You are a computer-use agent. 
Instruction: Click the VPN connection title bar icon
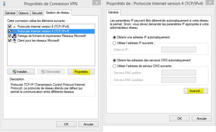4,4
